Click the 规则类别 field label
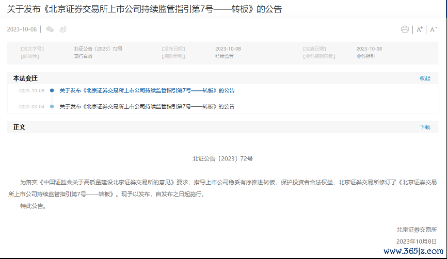 point(173,56)
